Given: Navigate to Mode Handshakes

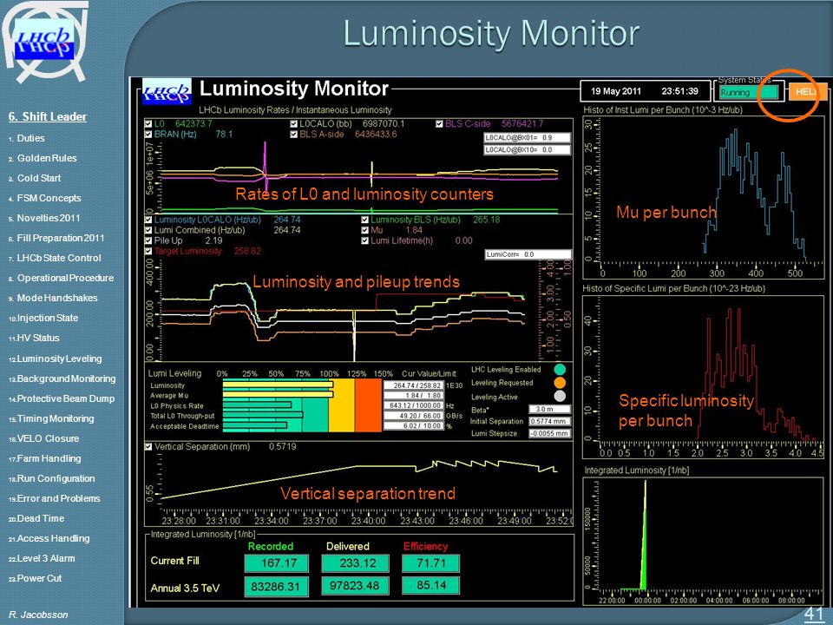Looking at the screenshot, I should tap(57, 298).
